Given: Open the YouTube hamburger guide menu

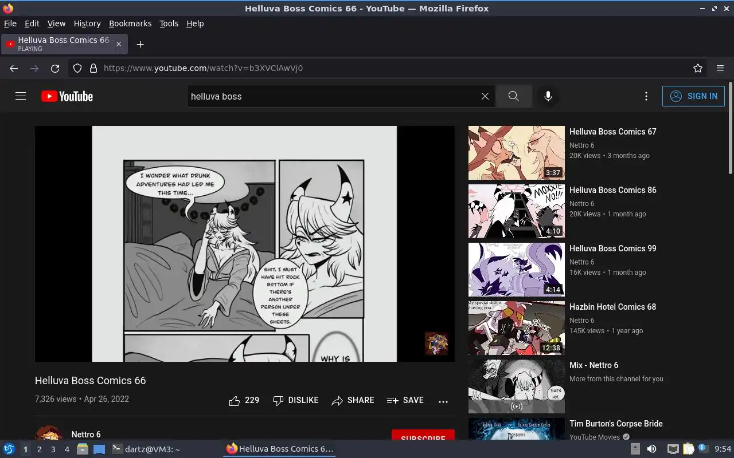Looking at the screenshot, I should [x=21, y=96].
